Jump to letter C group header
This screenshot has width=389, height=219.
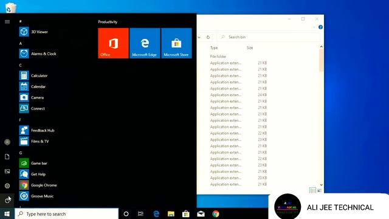21,65
